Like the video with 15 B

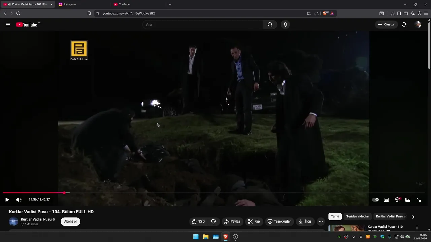tap(198, 221)
